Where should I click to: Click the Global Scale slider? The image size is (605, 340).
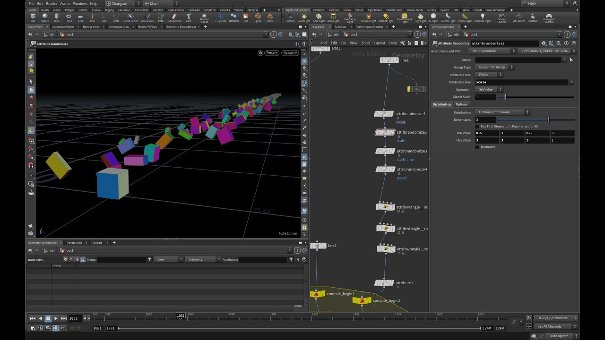(536, 97)
